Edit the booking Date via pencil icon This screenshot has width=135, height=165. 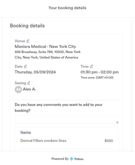pyautogui.click(x=25, y=66)
